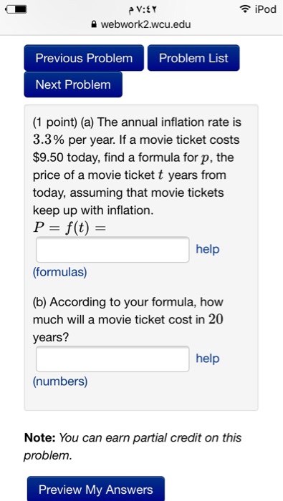Screen dimensions: 283x501
Task: Tap the iPod label in status bar
Action: pos(265,9)
